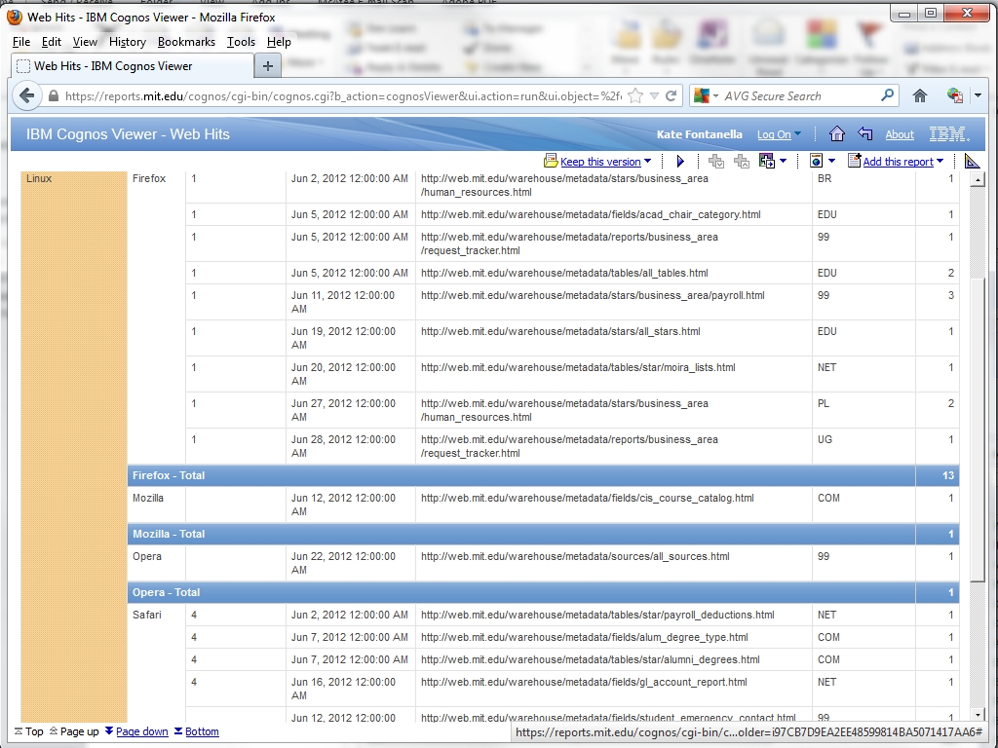Click the Return back arrow icon
This screenshot has height=748, width=998.
864,134
